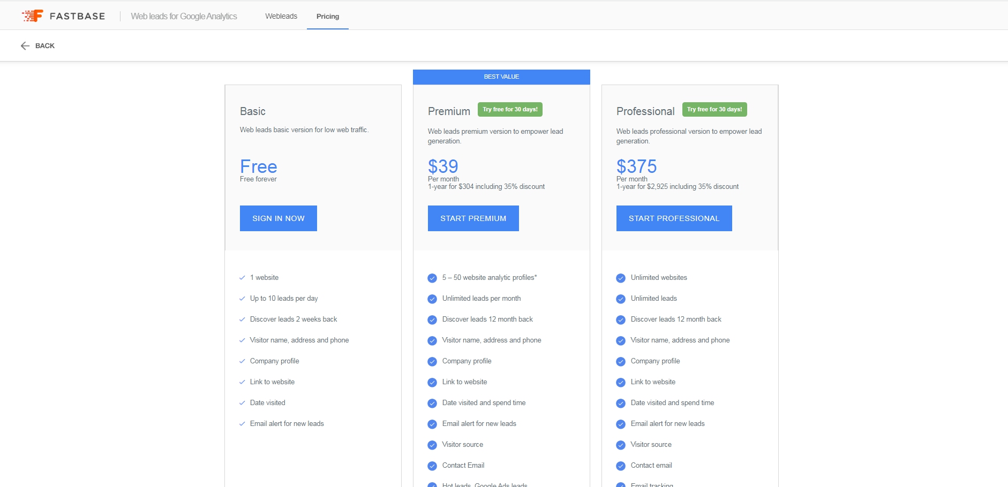Click checkmark icon beside Unlimited websites

tap(621, 278)
